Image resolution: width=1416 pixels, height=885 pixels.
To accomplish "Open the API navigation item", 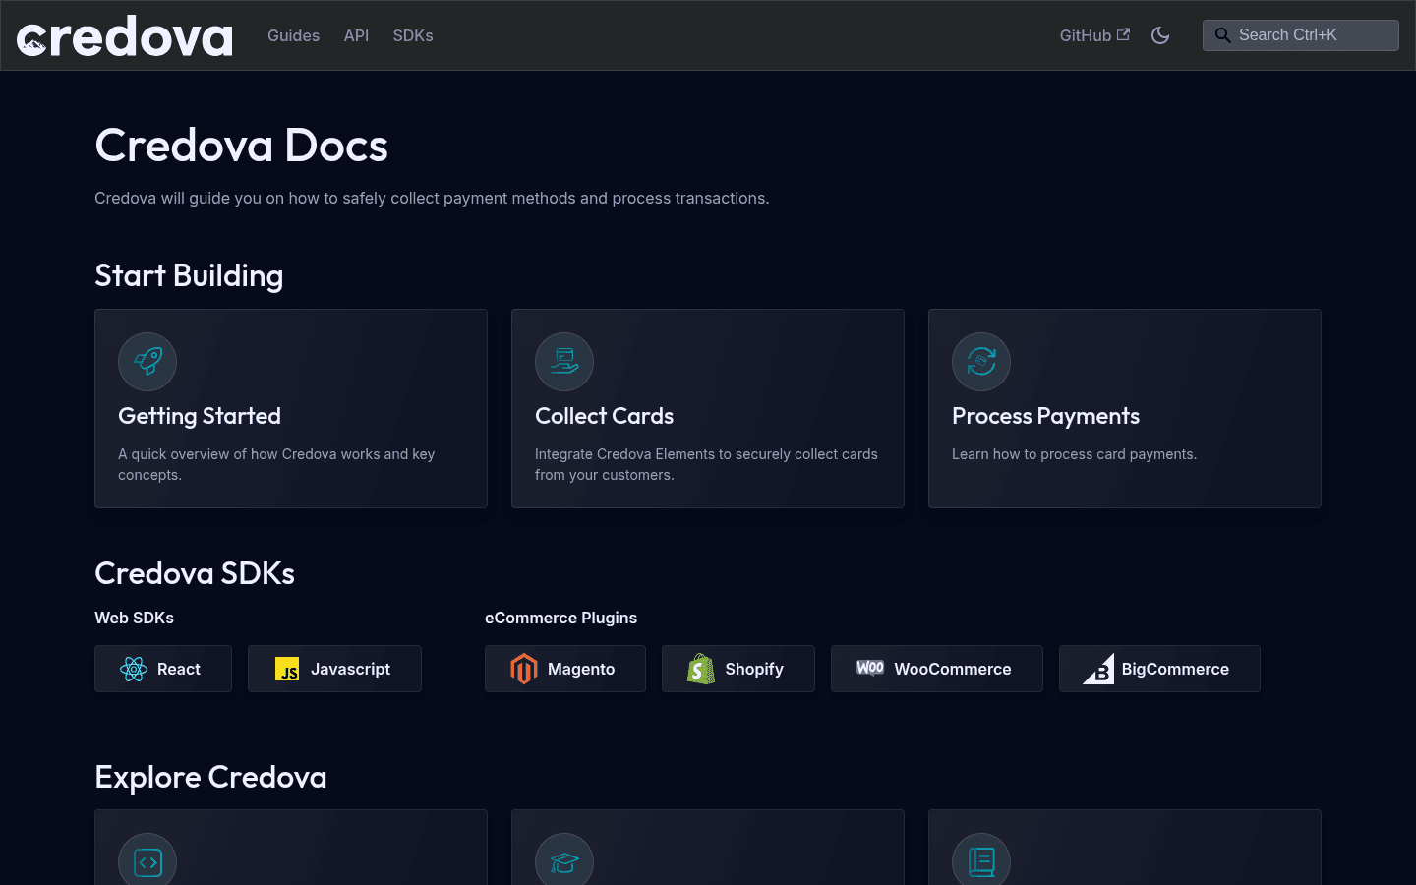I will pyautogui.click(x=356, y=35).
